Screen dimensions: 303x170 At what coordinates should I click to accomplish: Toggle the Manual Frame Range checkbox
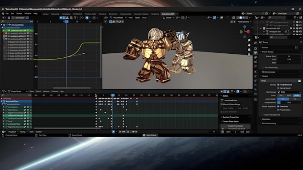221,104
